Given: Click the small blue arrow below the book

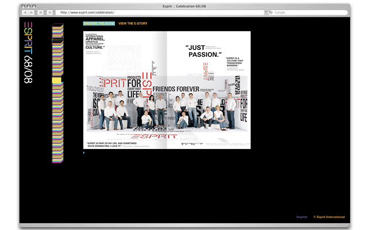Looking at the screenshot, I should click(x=84, y=152).
